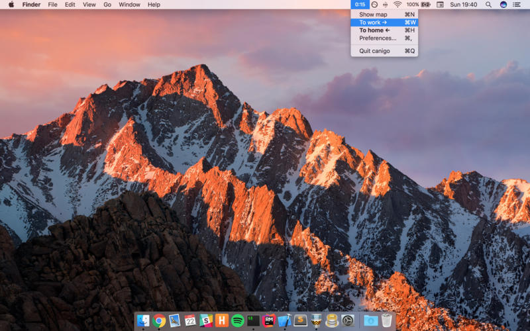This screenshot has height=331, width=530.
Task: Open the black Terminal icon in Dock
Action: (x=253, y=320)
